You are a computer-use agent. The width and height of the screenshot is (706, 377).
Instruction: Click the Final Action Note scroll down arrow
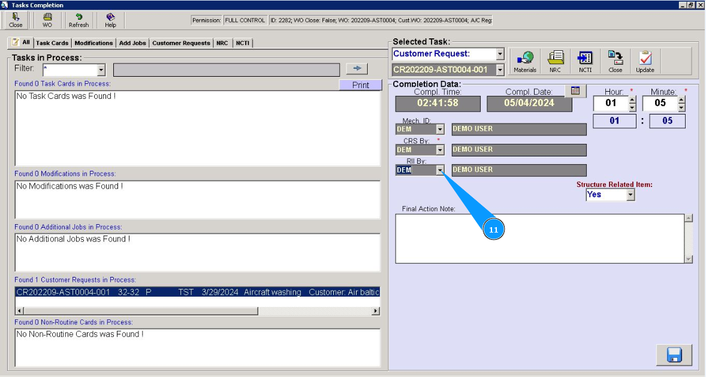click(689, 259)
